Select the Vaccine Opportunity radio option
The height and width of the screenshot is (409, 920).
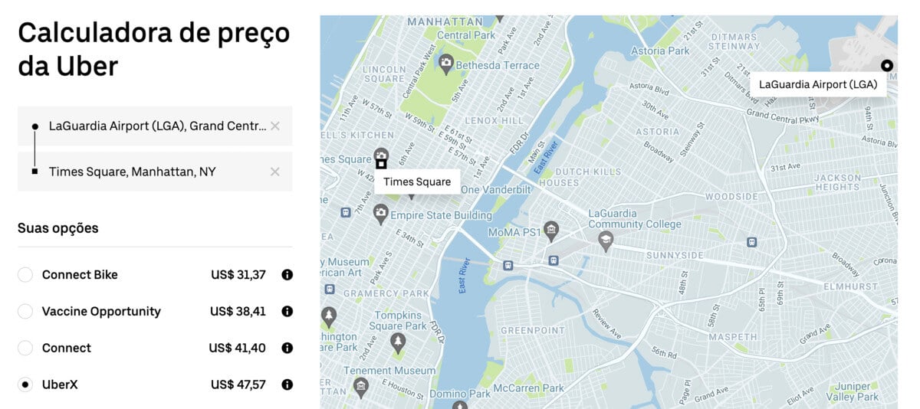(x=25, y=312)
